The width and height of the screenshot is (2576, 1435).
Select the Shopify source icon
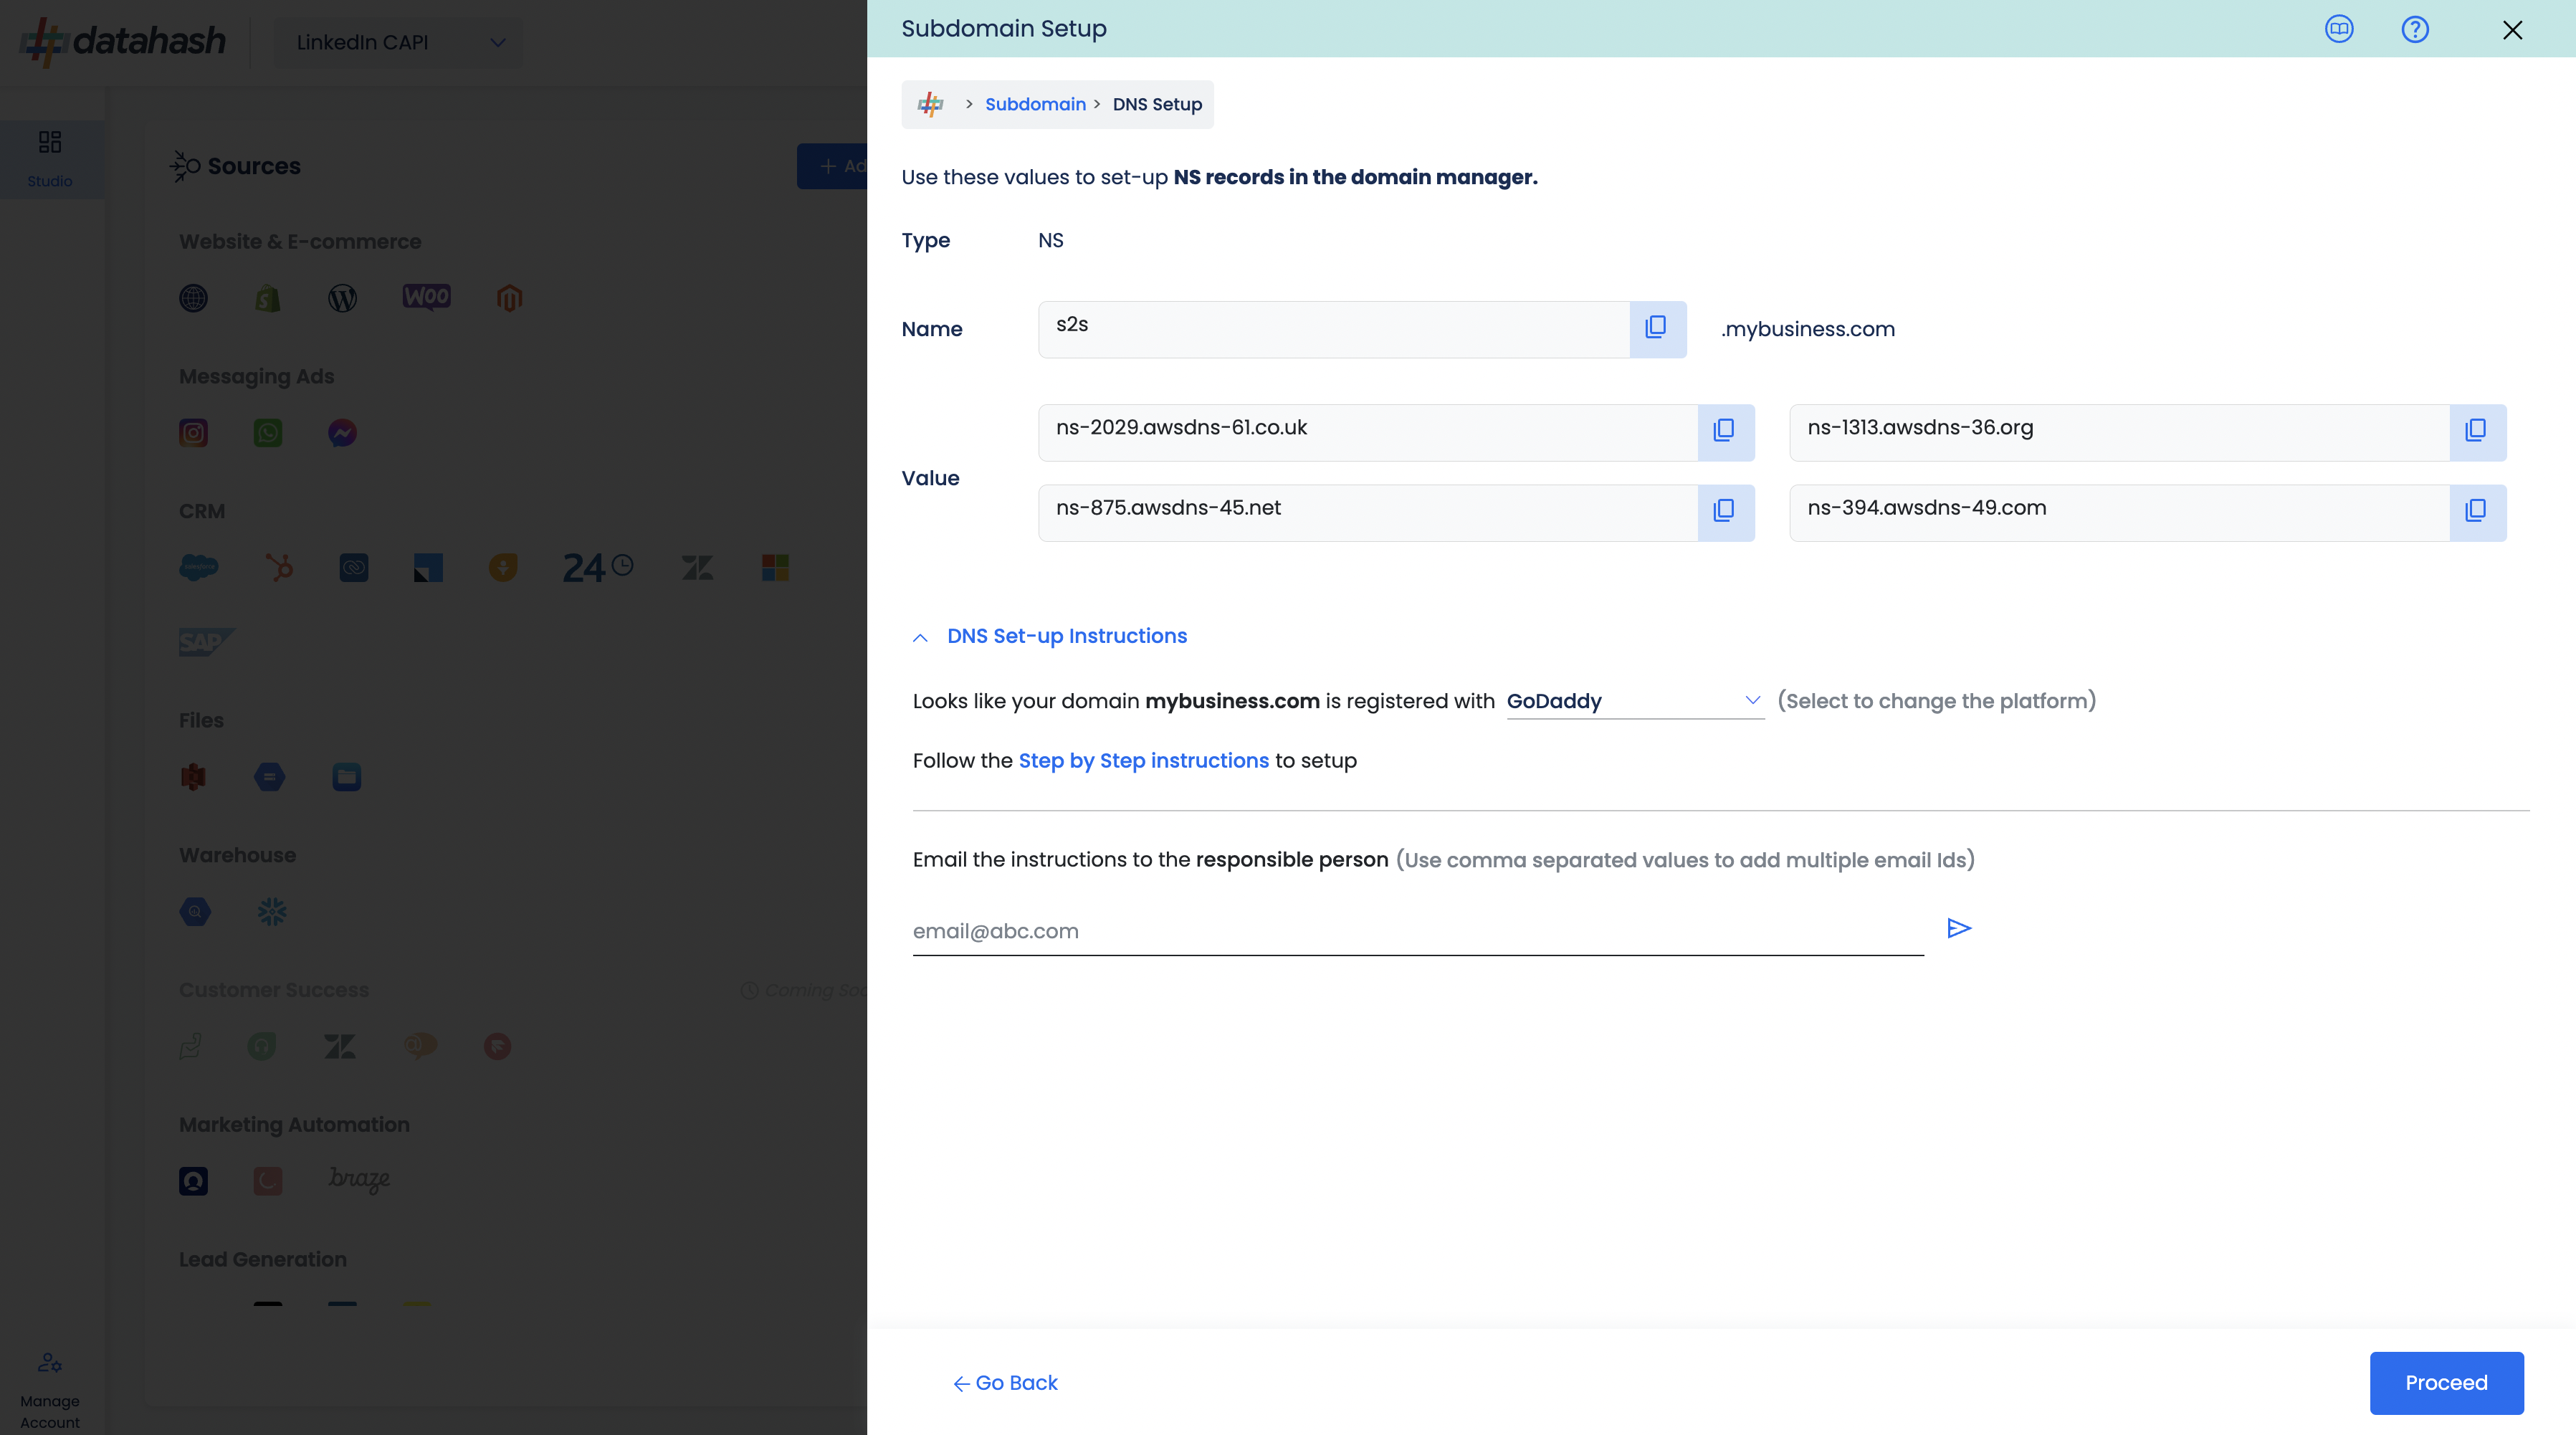pos(267,298)
